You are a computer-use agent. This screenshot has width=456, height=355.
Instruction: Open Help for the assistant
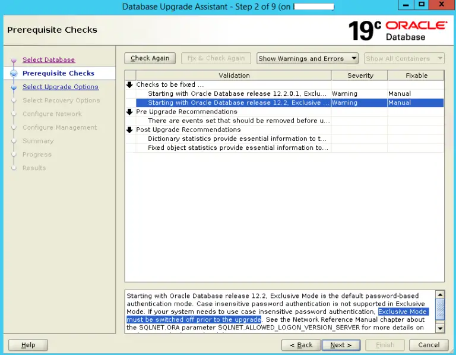pos(28,345)
